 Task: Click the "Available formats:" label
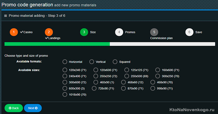[x=29, y=62]
